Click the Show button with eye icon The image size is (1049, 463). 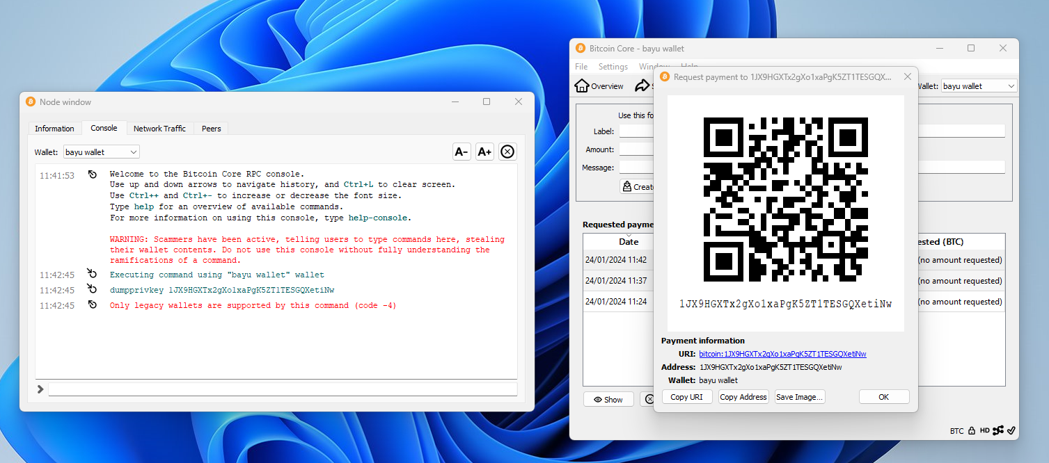[608, 399]
